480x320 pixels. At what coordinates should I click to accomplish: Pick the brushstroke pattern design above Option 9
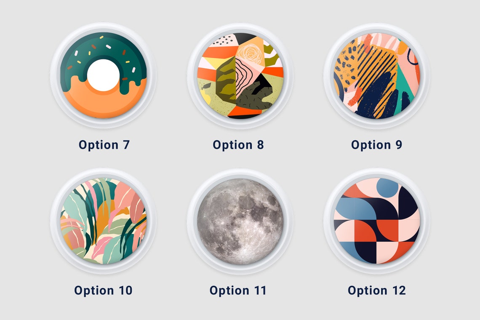376,76
